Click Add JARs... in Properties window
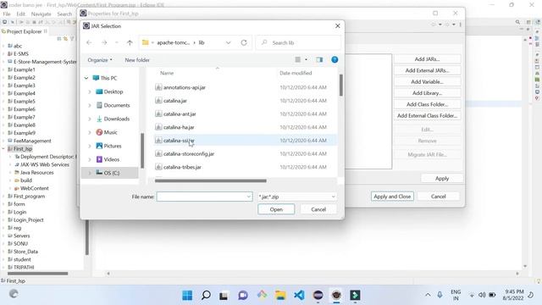 click(427, 59)
